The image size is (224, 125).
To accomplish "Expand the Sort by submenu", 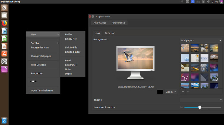I will click(43, 43).
